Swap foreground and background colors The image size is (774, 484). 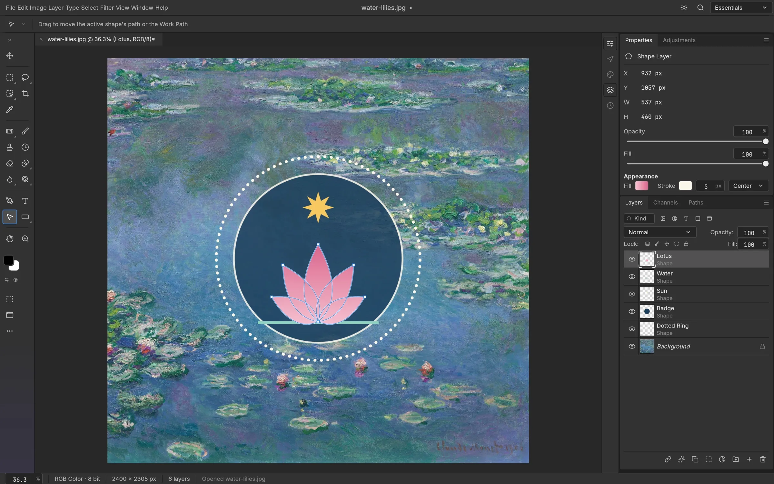(x=7, y=280)
